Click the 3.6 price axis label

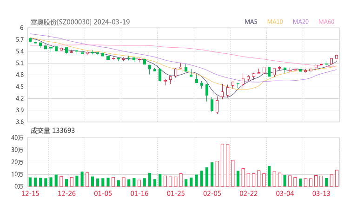coord(20,121)
